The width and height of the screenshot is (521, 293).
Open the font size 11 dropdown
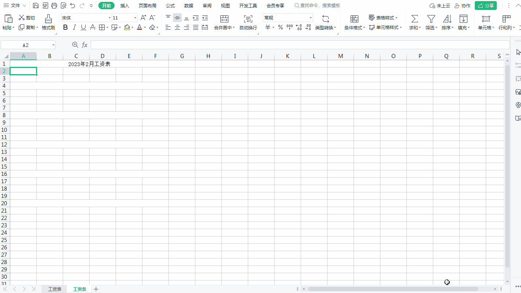click(x=135, y=18)
